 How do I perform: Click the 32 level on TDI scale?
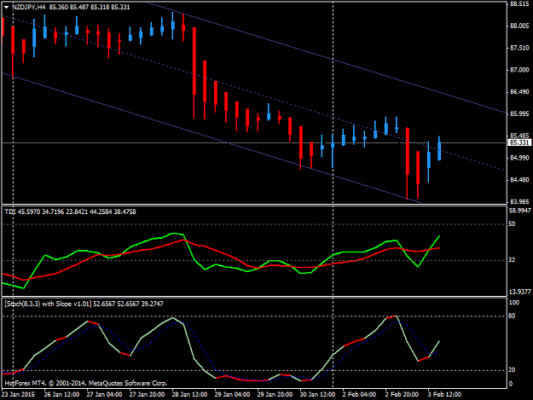point(512,259)
